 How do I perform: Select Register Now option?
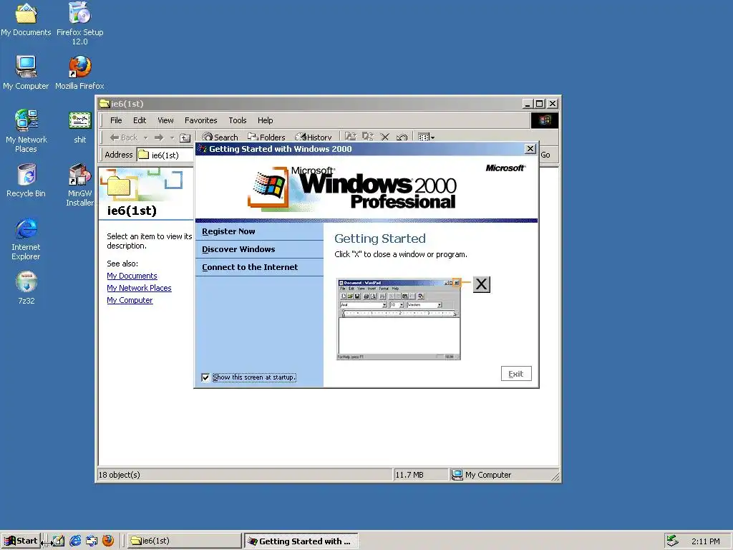click(259, 231)
